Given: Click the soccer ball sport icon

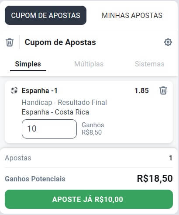Looking at the screenshot, I should (14, 90).
